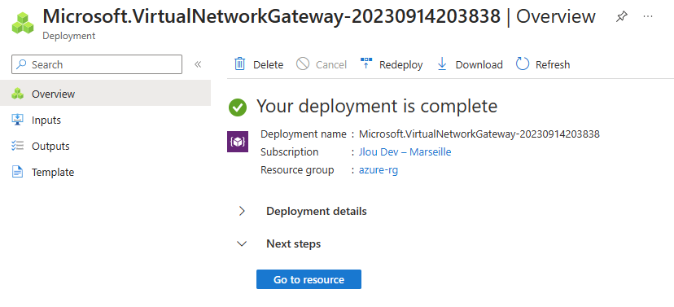Click the purple template resource icon
The image size is (674, 307).
click(238, 142)
